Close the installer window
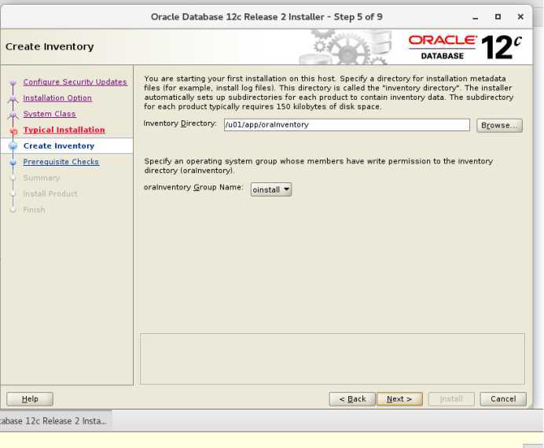 coord(520,17)
